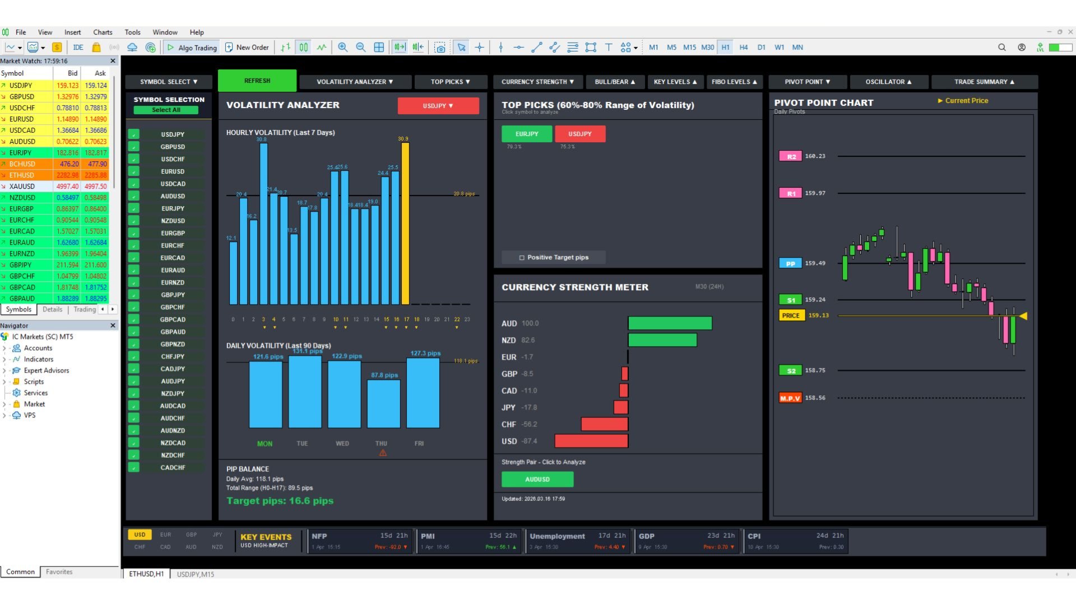Click the tile windows grid icon

pos(379,48)
